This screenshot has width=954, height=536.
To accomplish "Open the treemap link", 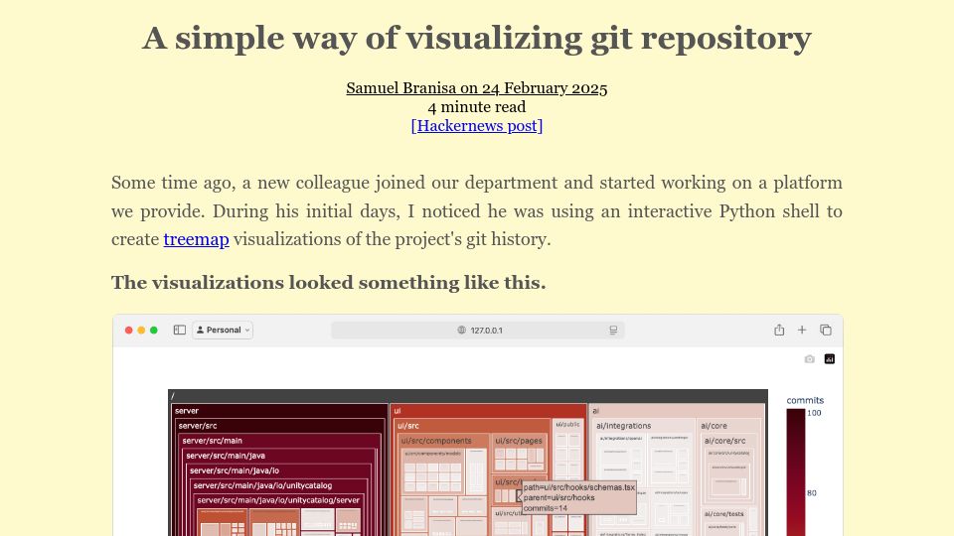I will pos(196,239).
